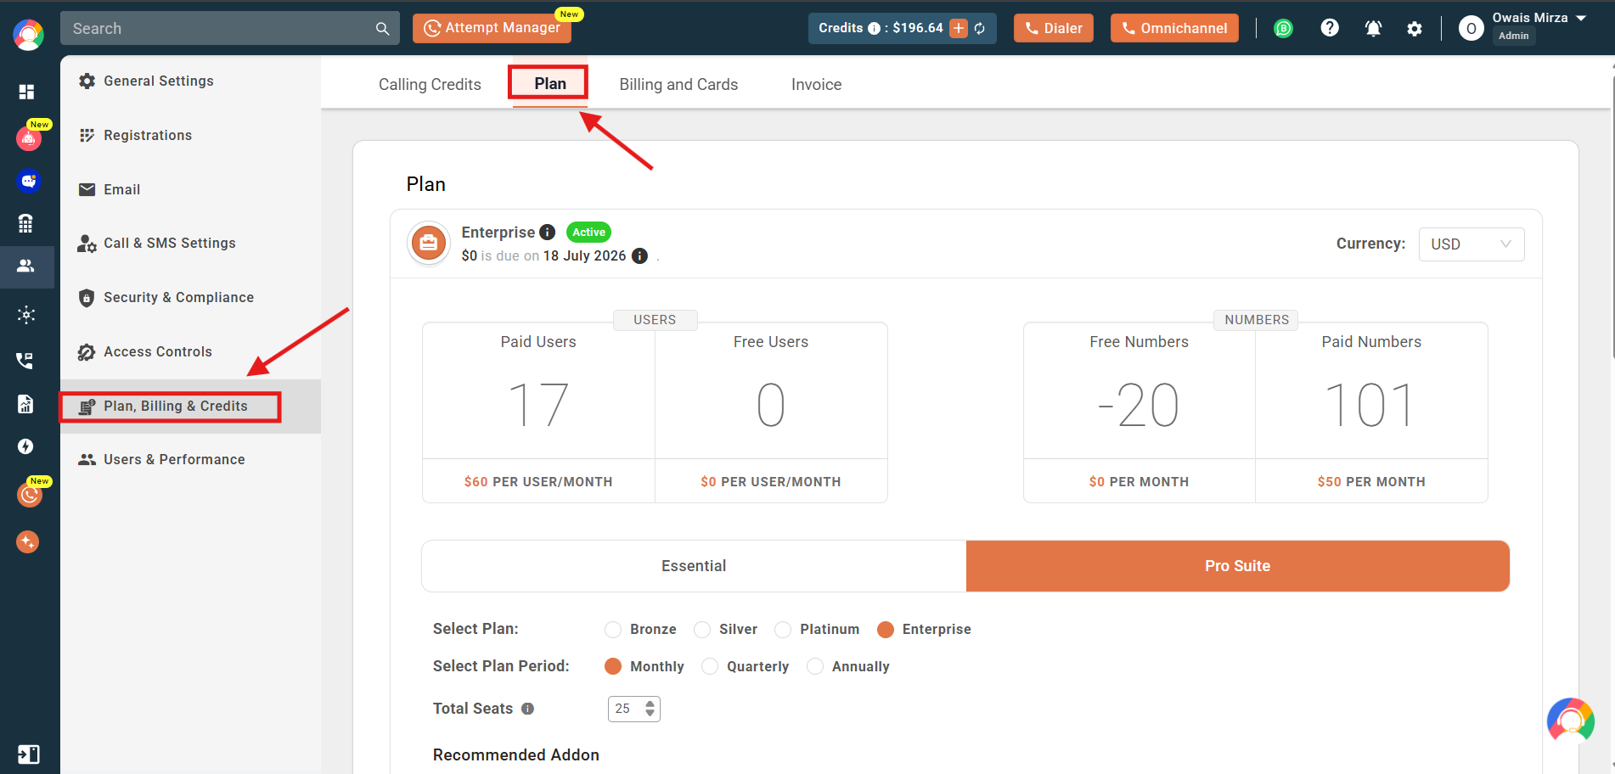Open Email settings in the sidebar
Viewport: 1615px width, 774px height.
(x=190, y=189)
